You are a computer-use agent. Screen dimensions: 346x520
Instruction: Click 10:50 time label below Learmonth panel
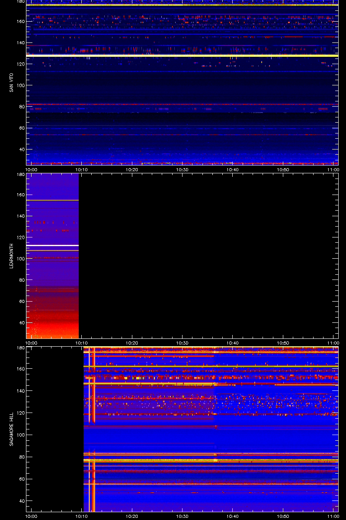click(283, 343)
